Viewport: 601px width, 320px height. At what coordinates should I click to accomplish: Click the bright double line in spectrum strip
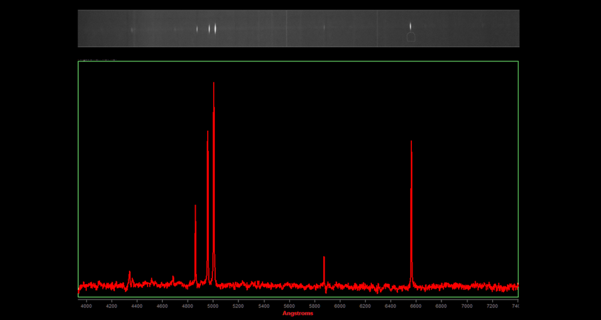(212, 29)
